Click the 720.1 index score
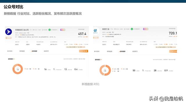The image size is (186, 104). pyautogui.click(x=173, y=33)
